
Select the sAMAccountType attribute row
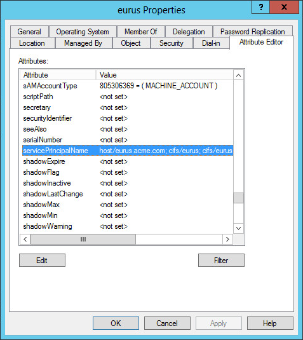pos(128,86)
